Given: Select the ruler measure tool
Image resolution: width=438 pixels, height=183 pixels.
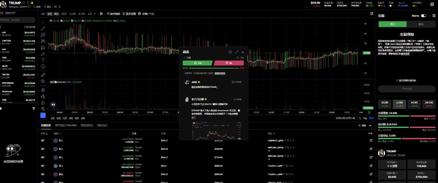Looking at the screenshot, I should (x=43, y=75).
